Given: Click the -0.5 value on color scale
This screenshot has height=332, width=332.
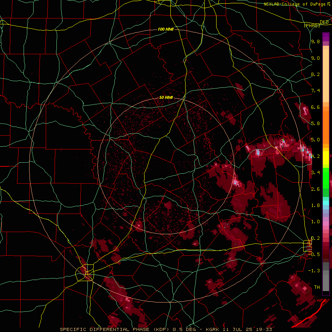Looking at the screenshot, I should (314, 254).
